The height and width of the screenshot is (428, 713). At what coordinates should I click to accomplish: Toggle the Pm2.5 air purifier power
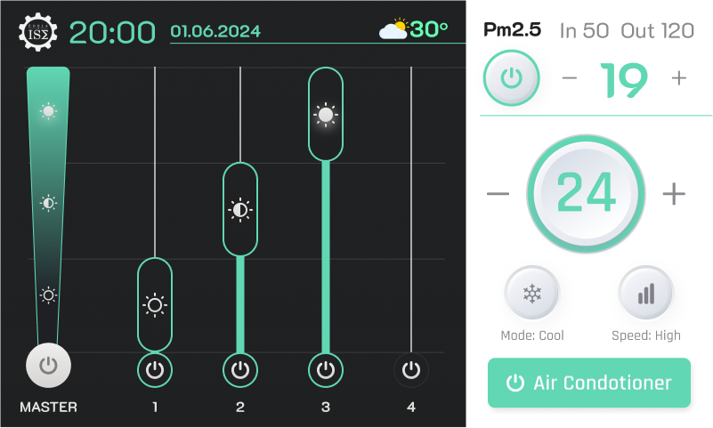point(511,78)
